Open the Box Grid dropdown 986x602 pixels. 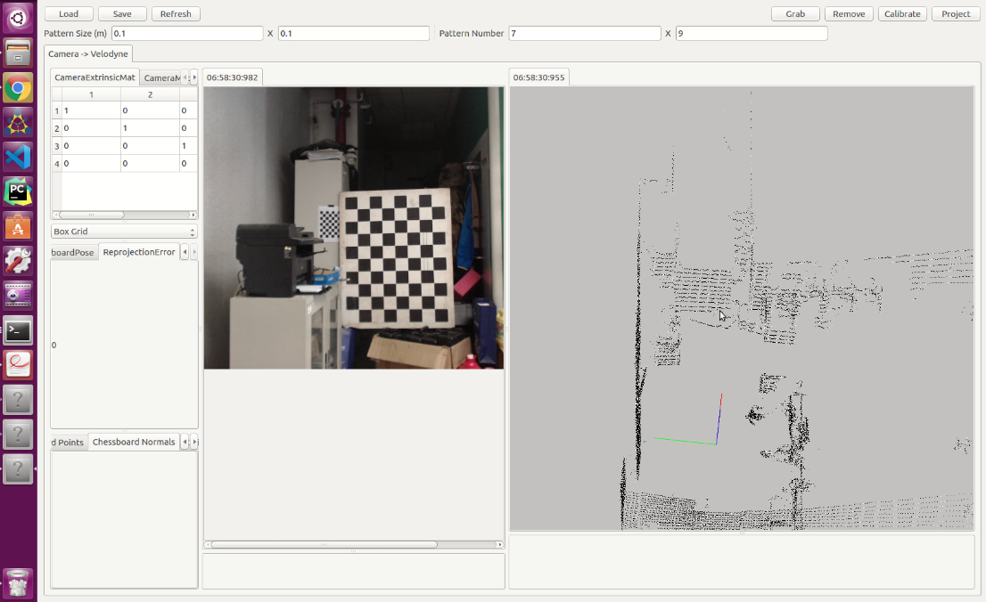(124, 232)
